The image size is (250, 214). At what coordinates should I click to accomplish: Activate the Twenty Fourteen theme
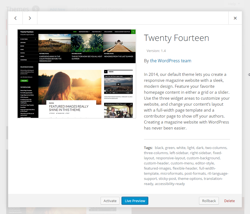pos(110,201)
